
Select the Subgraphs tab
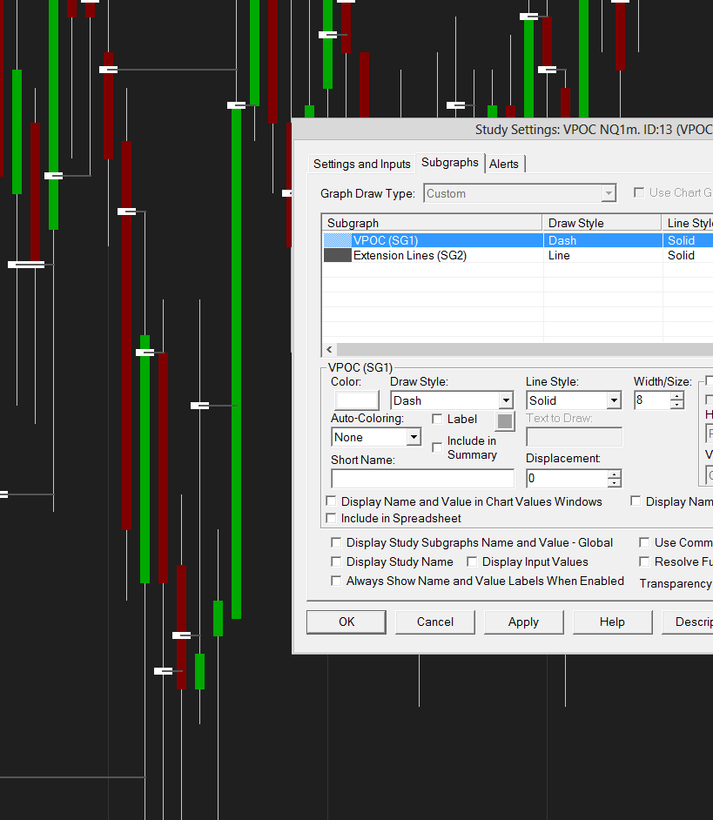coord(449,163)
